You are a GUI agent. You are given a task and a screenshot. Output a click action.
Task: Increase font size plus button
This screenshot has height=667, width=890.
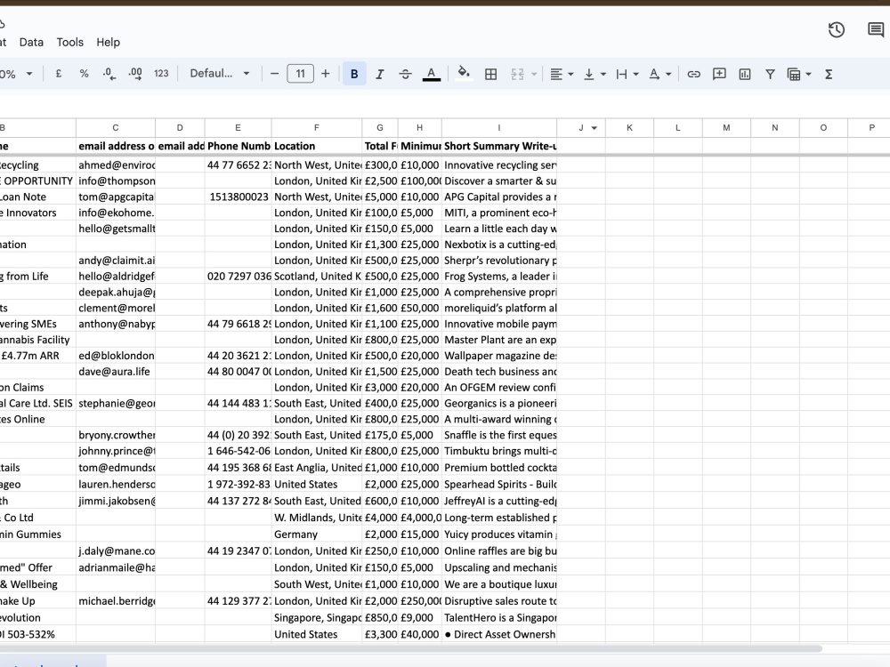[x=325, y=74]
